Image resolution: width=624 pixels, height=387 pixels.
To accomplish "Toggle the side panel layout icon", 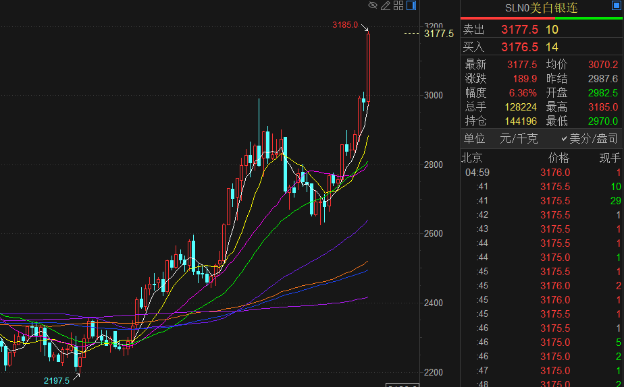I will pos(411,6).
